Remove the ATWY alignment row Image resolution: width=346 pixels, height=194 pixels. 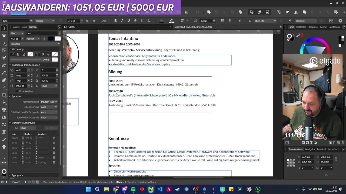tap(54, 158)
